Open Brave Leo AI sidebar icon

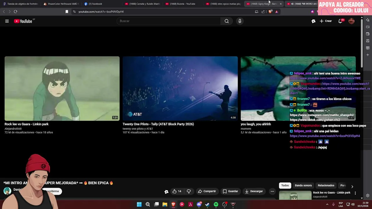(x=368, y=20)
